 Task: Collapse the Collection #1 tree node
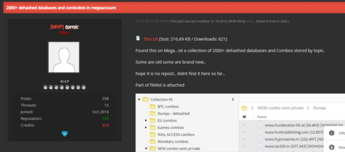click(x=139, y=100)
